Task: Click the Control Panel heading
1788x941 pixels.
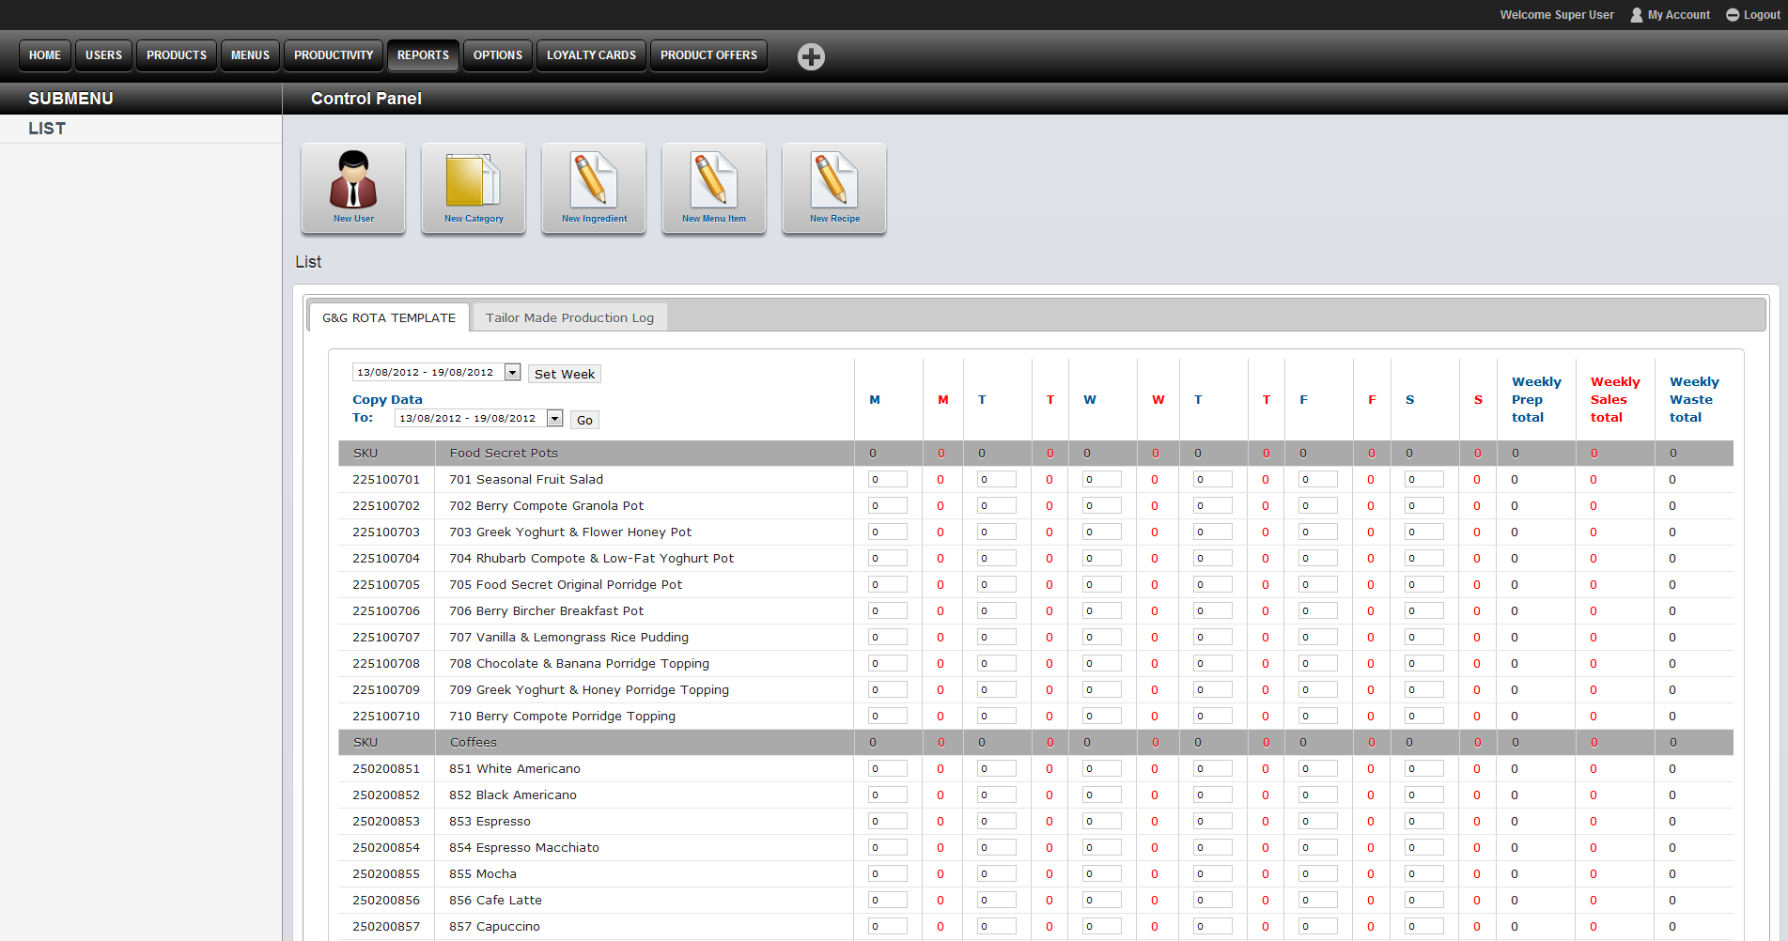Action: click(366, 99)
